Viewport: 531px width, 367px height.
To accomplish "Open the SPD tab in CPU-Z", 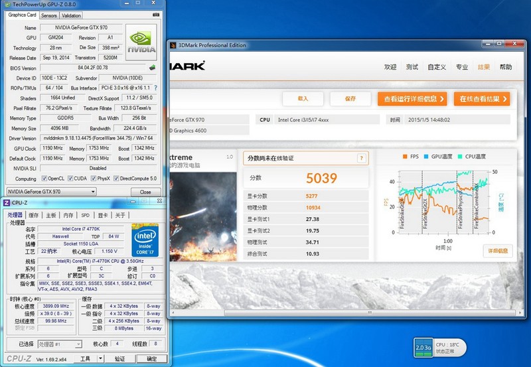I will pyautogui.click(x=86, y=215).
